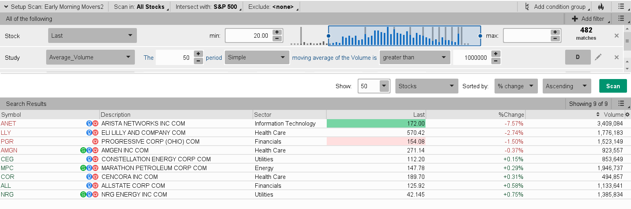This screenshot has width=631, height=209.
Task: Sort results by the Sector column header
Action: pyautogui.click(x=289, y=115)
